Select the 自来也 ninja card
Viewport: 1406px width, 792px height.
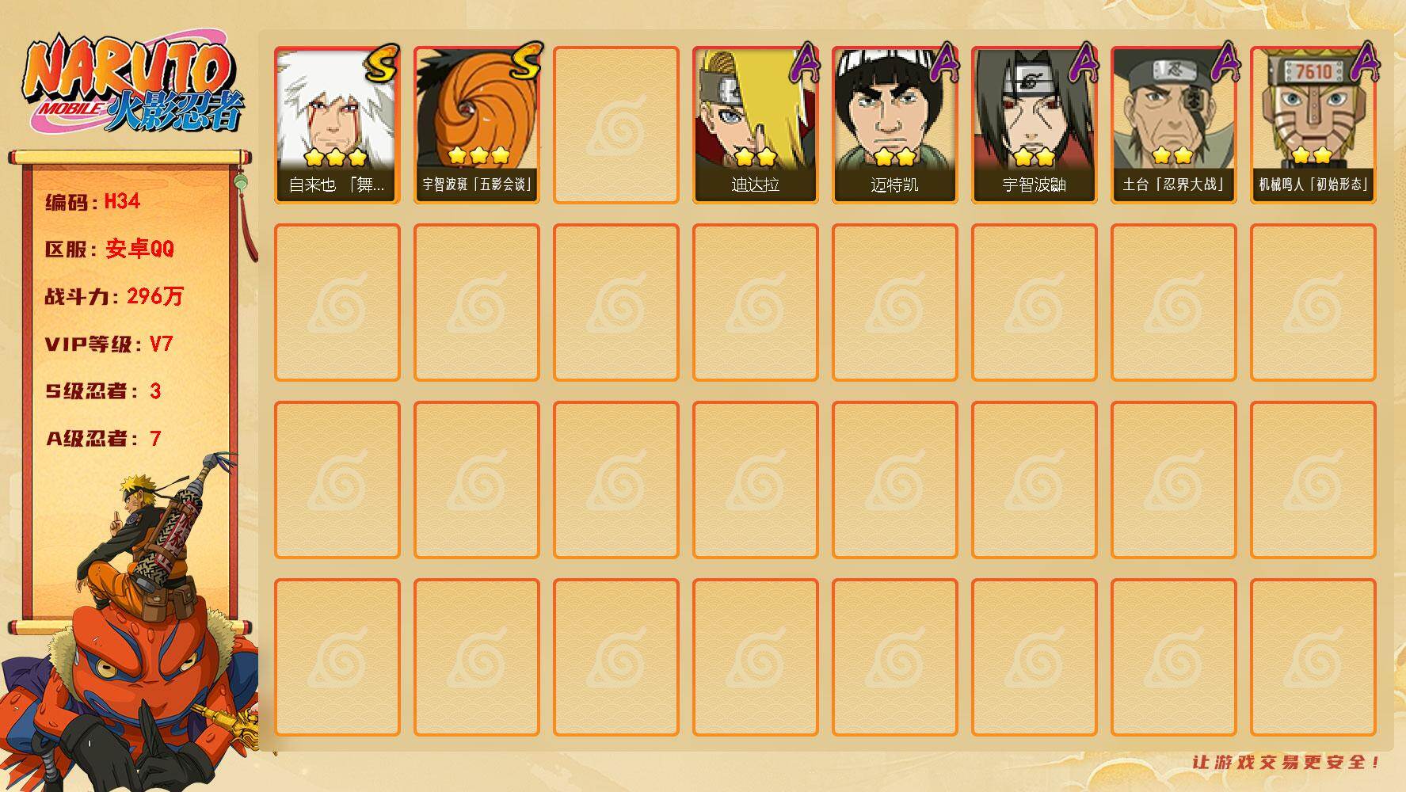coord(337,124)
